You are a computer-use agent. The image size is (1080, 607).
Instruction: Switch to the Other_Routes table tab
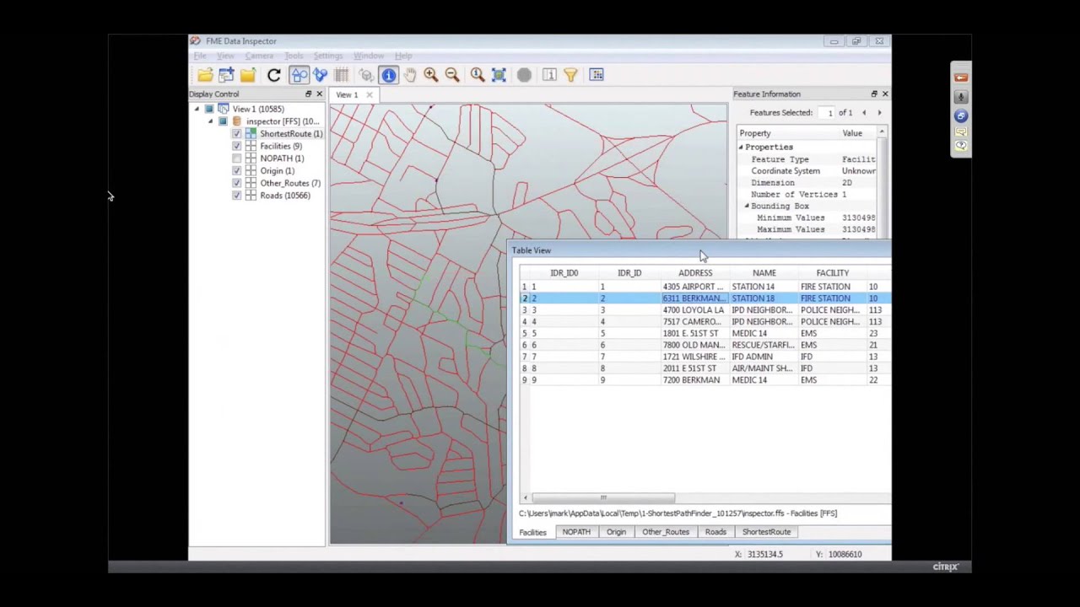coord(666,532)
